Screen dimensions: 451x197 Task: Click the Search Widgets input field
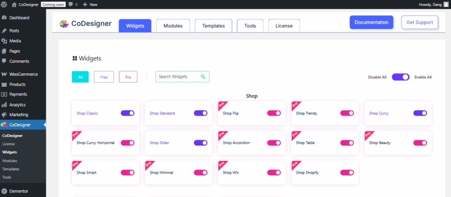coord(182,77)
